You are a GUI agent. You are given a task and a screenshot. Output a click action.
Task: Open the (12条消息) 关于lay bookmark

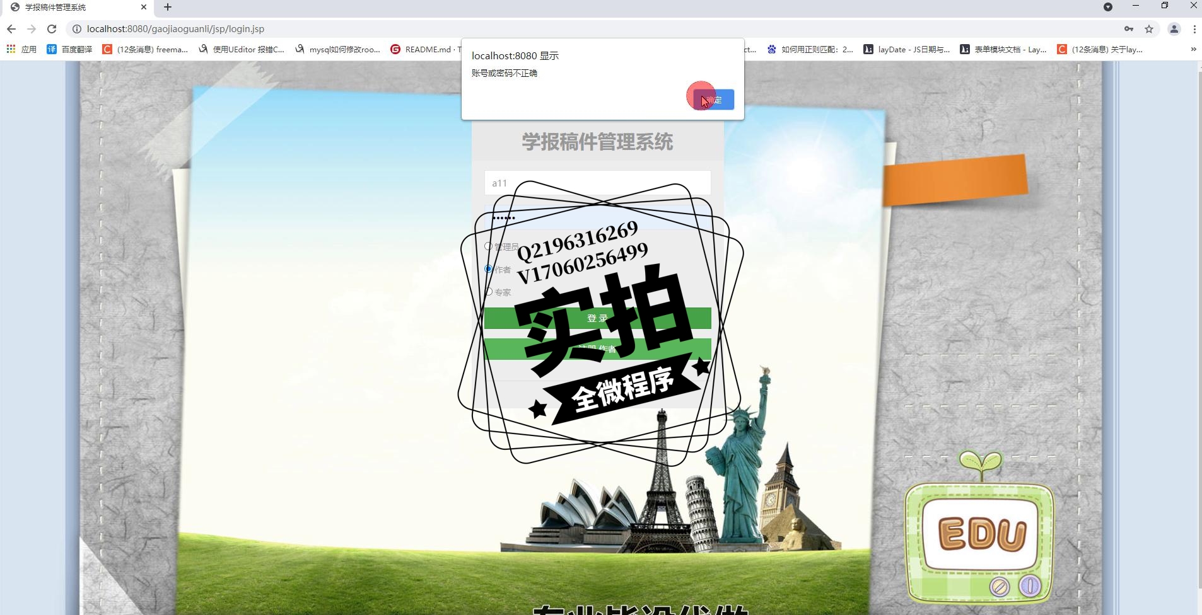tap(1100, 49)
